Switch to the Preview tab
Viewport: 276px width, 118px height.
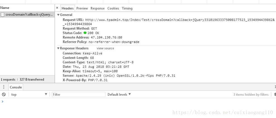click(82, 8)
